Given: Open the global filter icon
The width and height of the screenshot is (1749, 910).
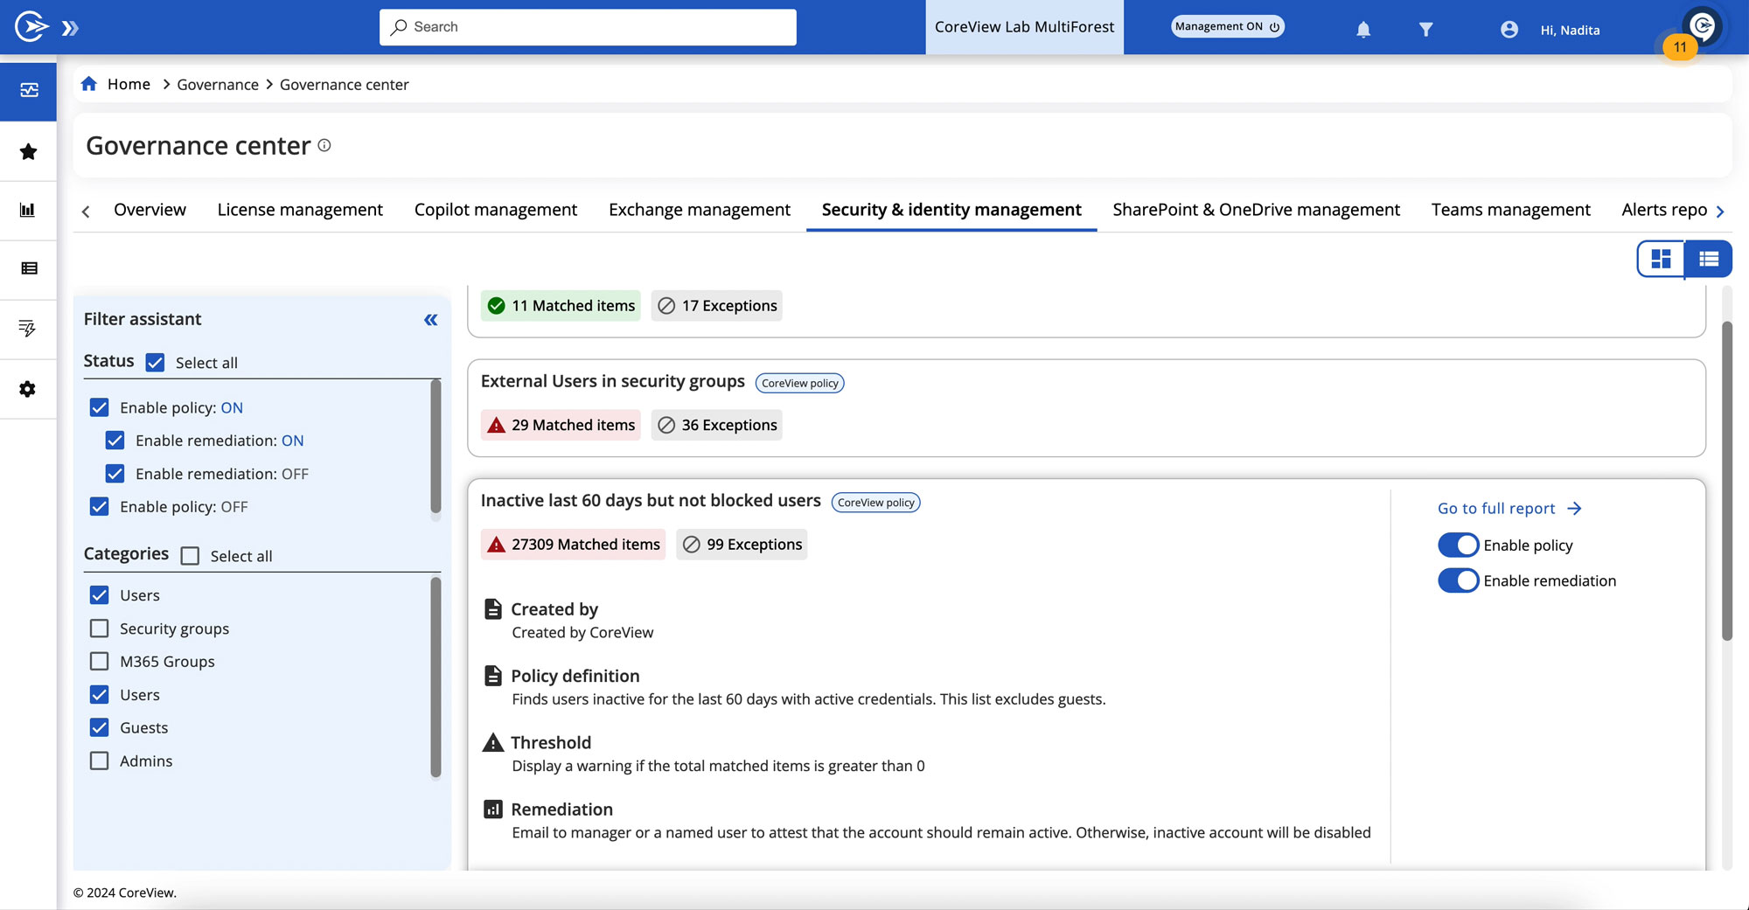Looking at the screenshot, I should 1425,28.
